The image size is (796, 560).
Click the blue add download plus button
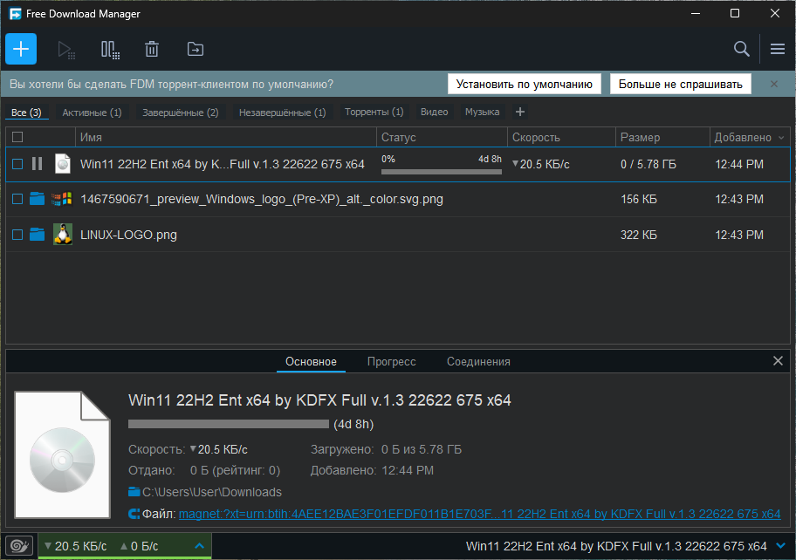(21, 49)
